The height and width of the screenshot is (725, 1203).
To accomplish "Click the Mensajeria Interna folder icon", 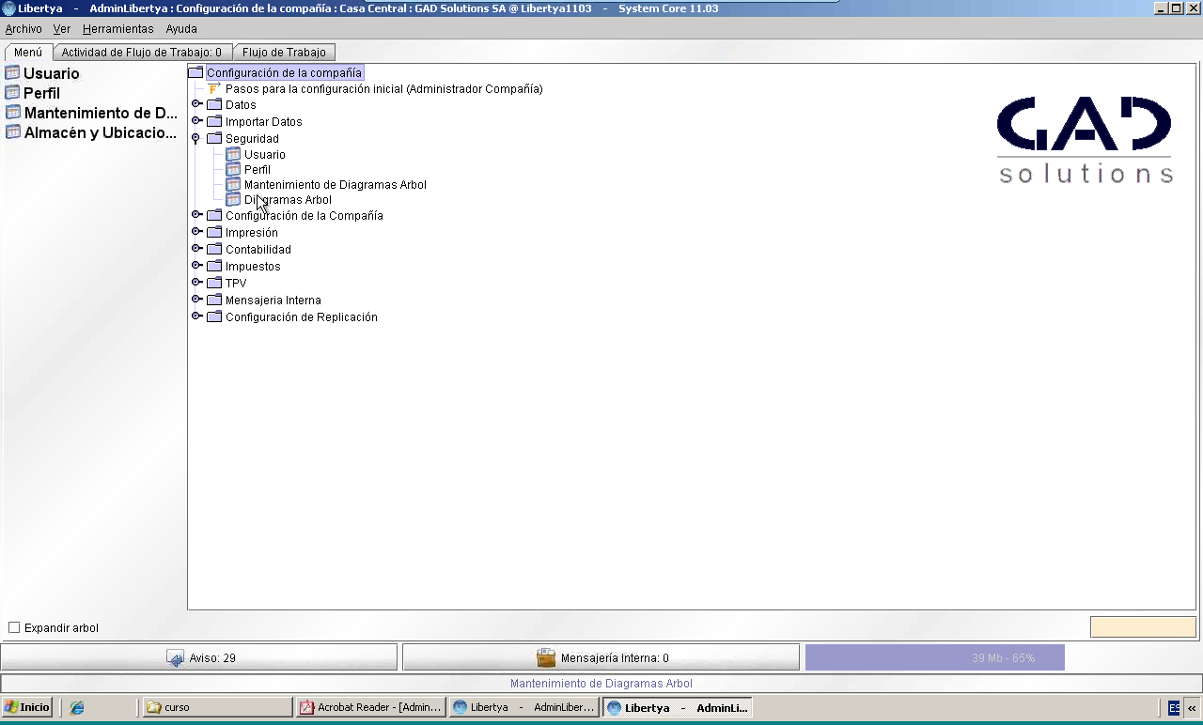I will click(214, 301).
